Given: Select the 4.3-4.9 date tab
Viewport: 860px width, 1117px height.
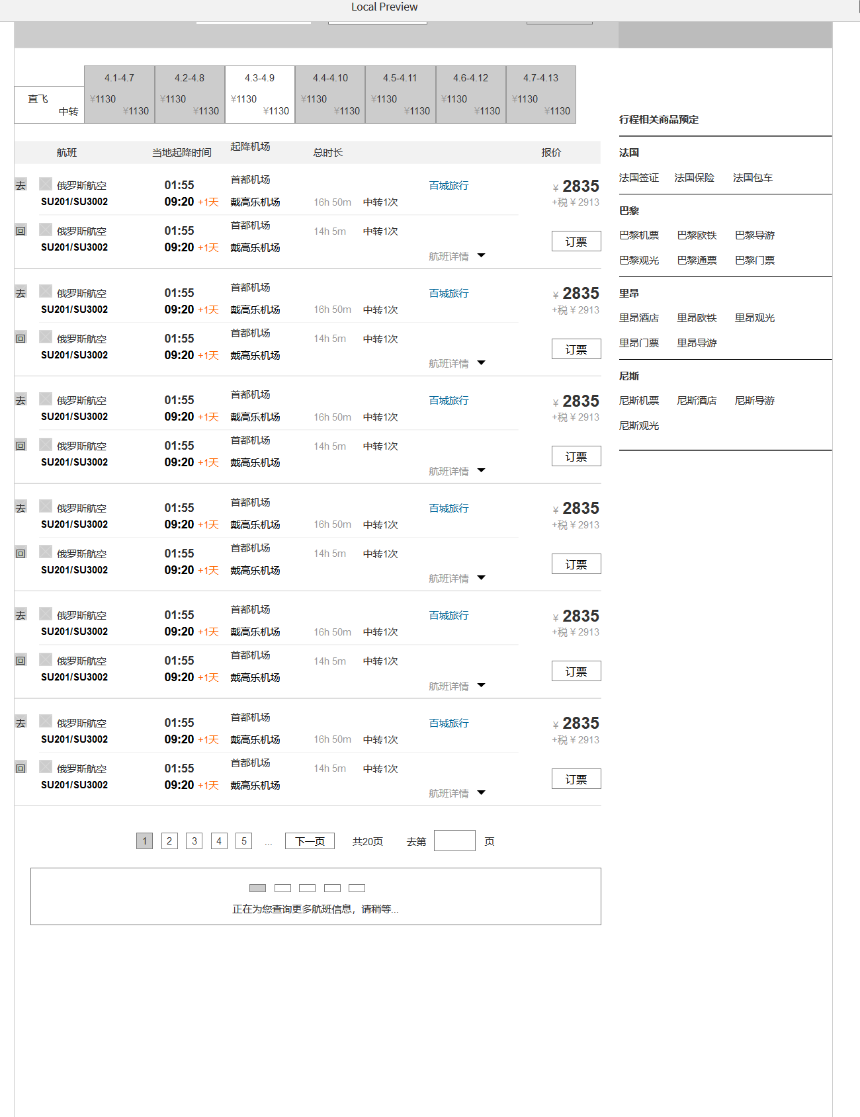Looking at the screenshot, I should [260, 95].
